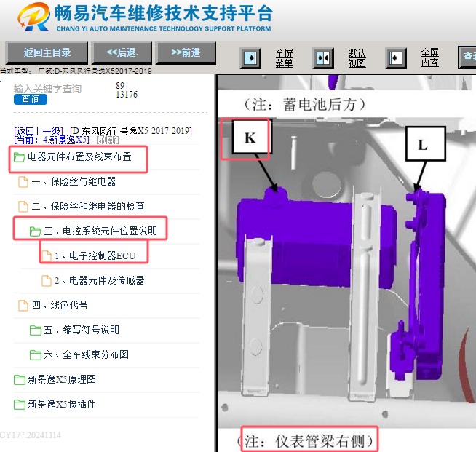Click the folder icon beside 新景逸X5原理图
476x452 pixels.
(x=20, y=380)
